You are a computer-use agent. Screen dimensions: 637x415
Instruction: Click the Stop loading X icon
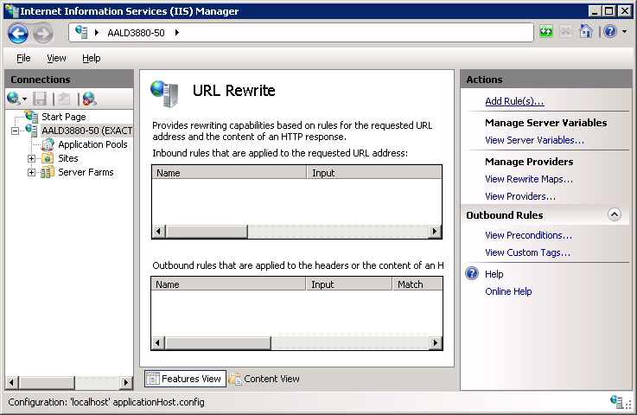coord(566,31)
